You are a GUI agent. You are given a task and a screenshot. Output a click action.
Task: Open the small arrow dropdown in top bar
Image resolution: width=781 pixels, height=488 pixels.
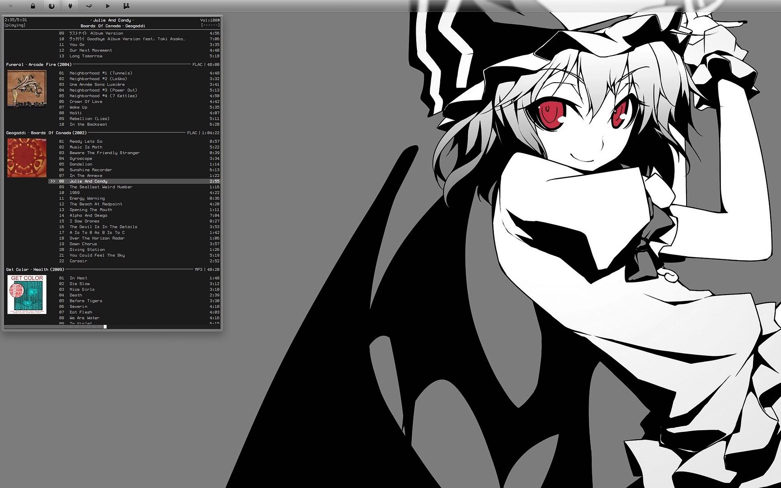(11, 6)
